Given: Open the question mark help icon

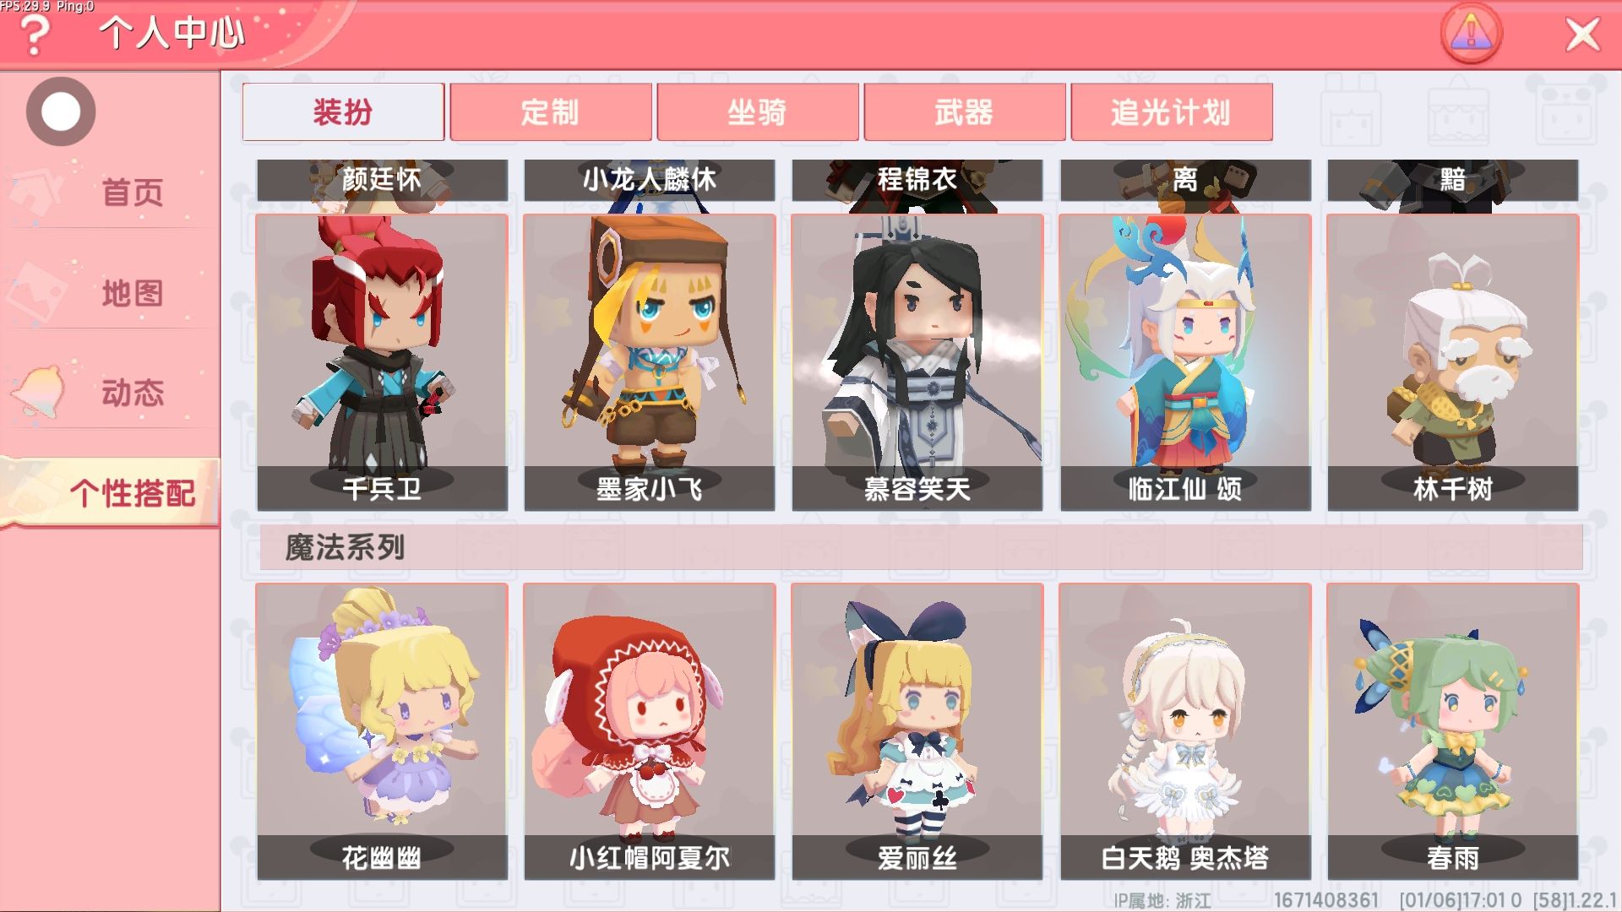Looking at the screenshot, I should [34, 35].
